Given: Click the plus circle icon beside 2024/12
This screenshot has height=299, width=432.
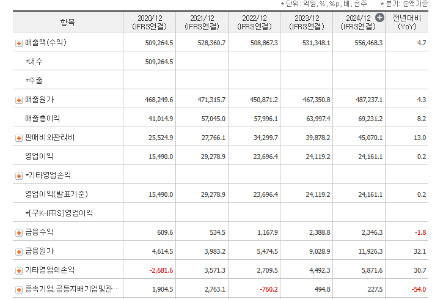Looking at the screenshot, I should click(379, 18).
